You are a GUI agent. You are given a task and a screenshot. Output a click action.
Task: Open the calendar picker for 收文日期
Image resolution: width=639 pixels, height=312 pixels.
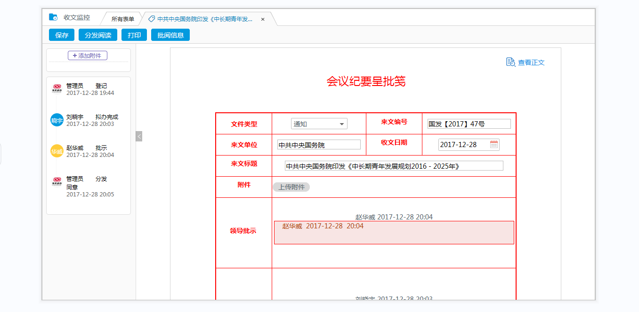(493, 145)
